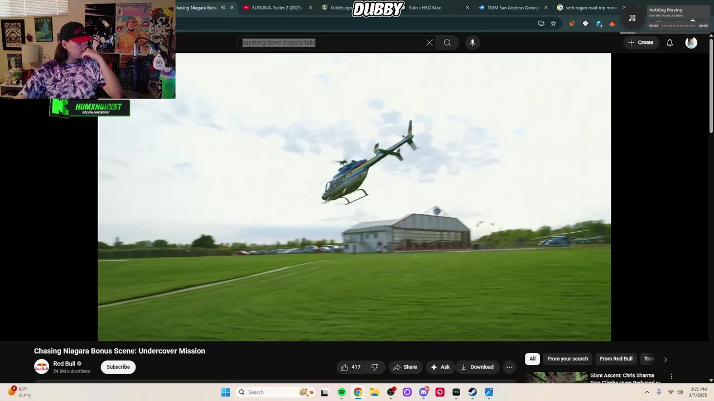Open YouTube notifications bell

point(669,42)
